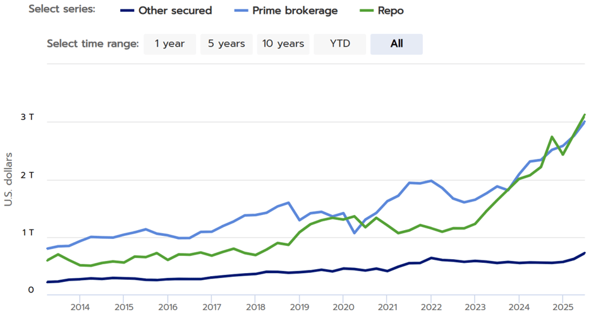
Task: Click the Other secured line near 2018
Action: click(x=255, y=274)
